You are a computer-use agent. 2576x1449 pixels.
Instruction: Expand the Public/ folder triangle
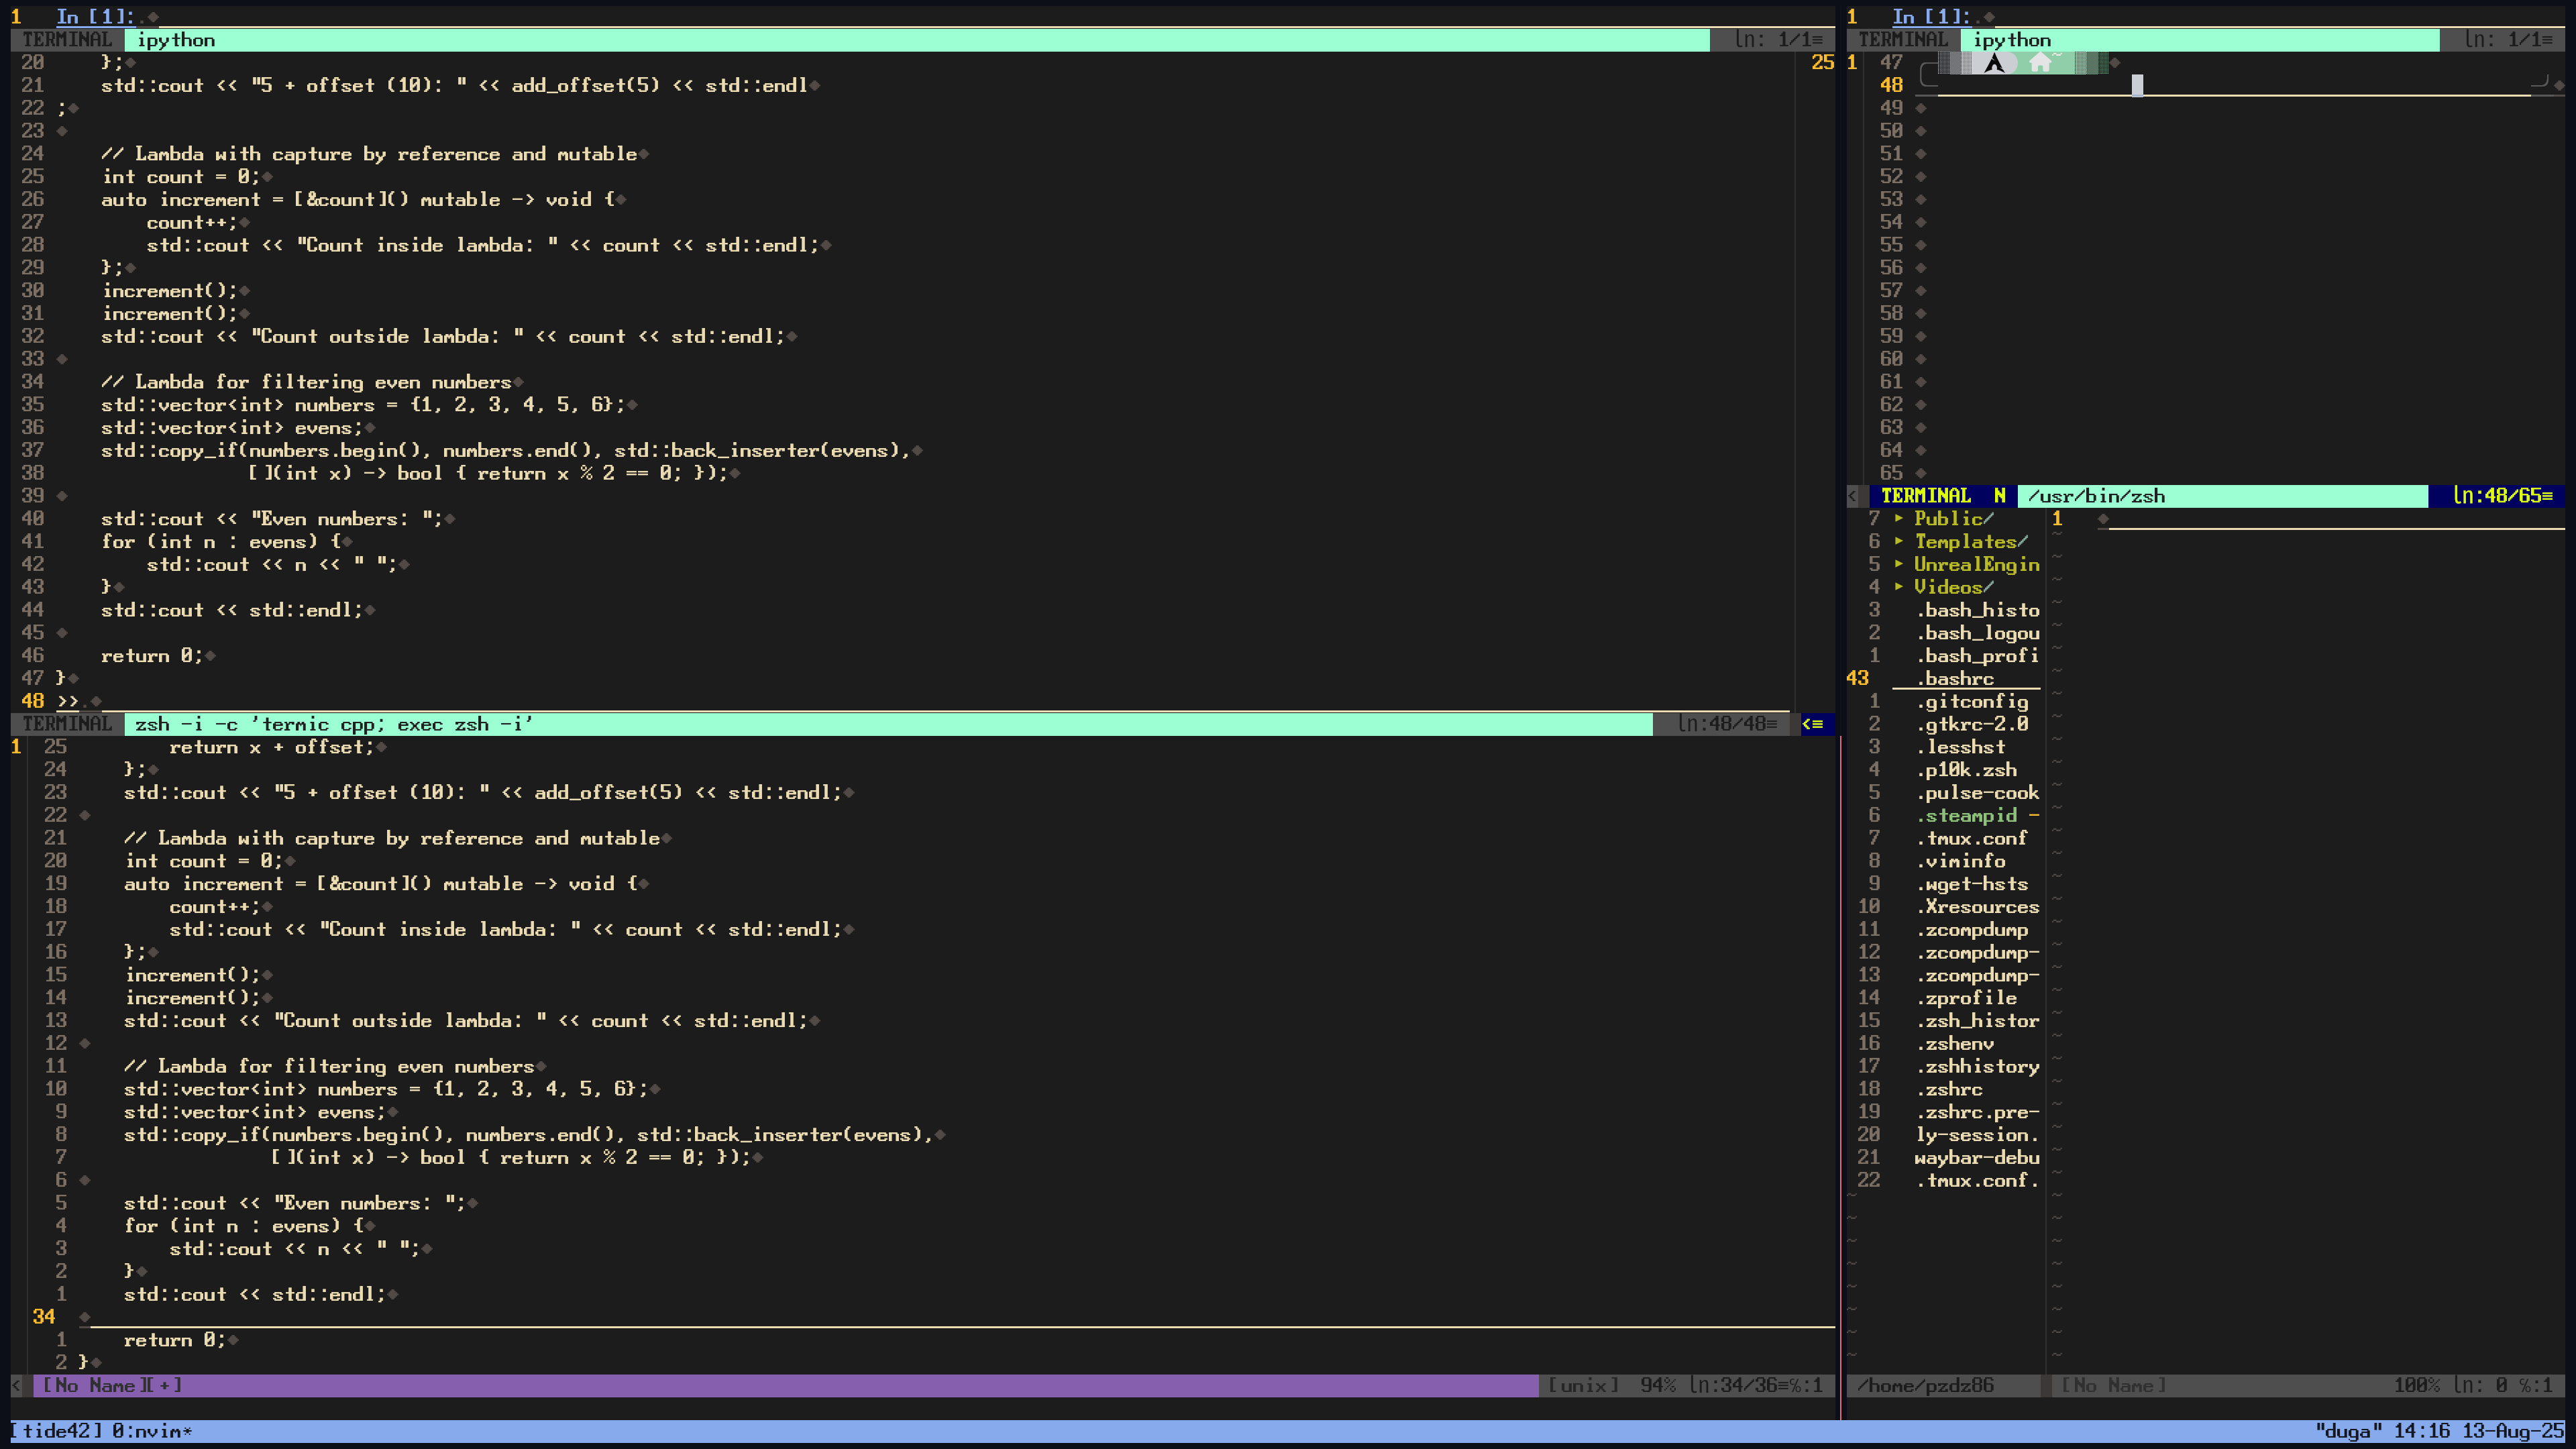(x=1899, y=518)
